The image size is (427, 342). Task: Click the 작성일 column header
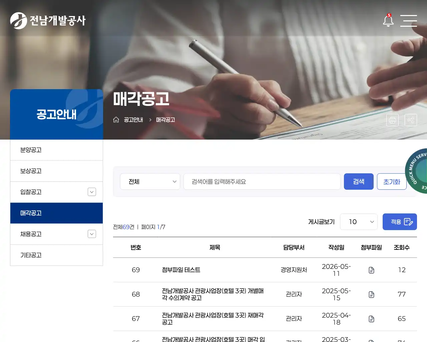[x=336, y=247]
